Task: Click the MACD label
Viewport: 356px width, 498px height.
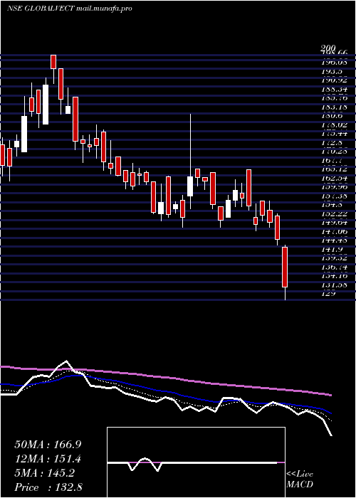Action: pyautogui.click(x=300, y=484)
